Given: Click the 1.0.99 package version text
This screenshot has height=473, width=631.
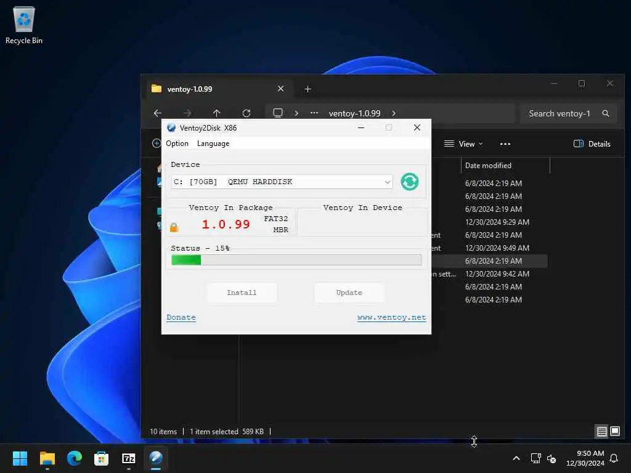Looking at the screenshot, I should 226,224.
